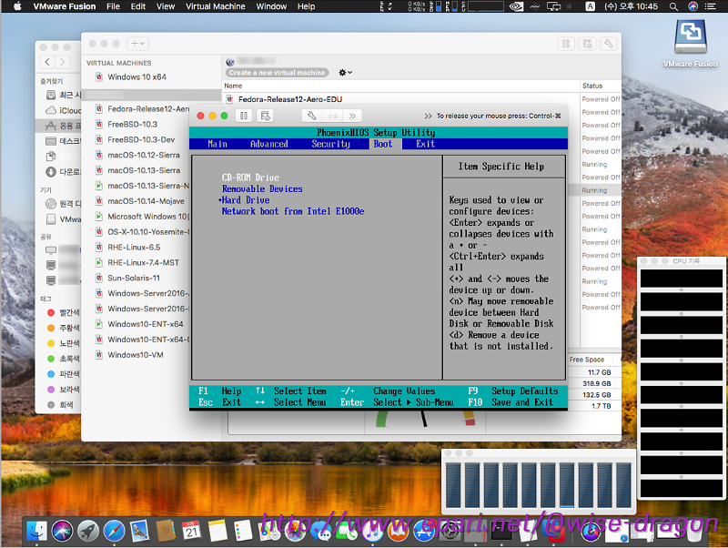Select Windows 10 x64 in virtual machines list
Viewport: 728px width, 548px height.
tap(136, 76)
